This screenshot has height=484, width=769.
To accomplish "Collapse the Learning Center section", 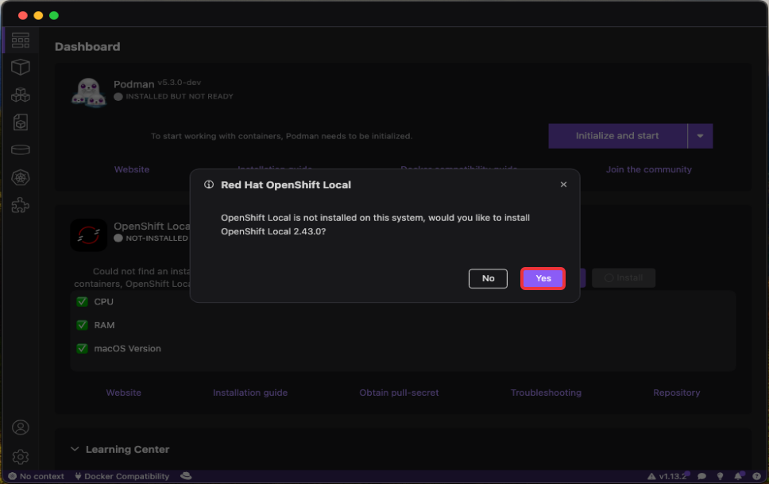I will (75, 449).
